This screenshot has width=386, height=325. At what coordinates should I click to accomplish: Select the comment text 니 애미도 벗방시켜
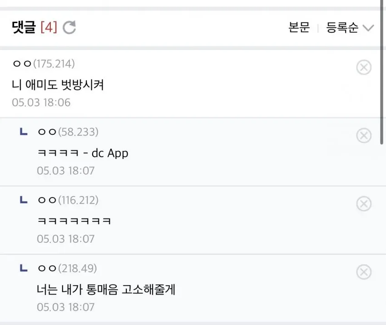pyautogui.click(x=58, y=84)
